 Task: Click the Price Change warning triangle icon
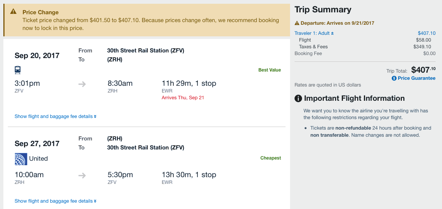click(x=14, y=12)
